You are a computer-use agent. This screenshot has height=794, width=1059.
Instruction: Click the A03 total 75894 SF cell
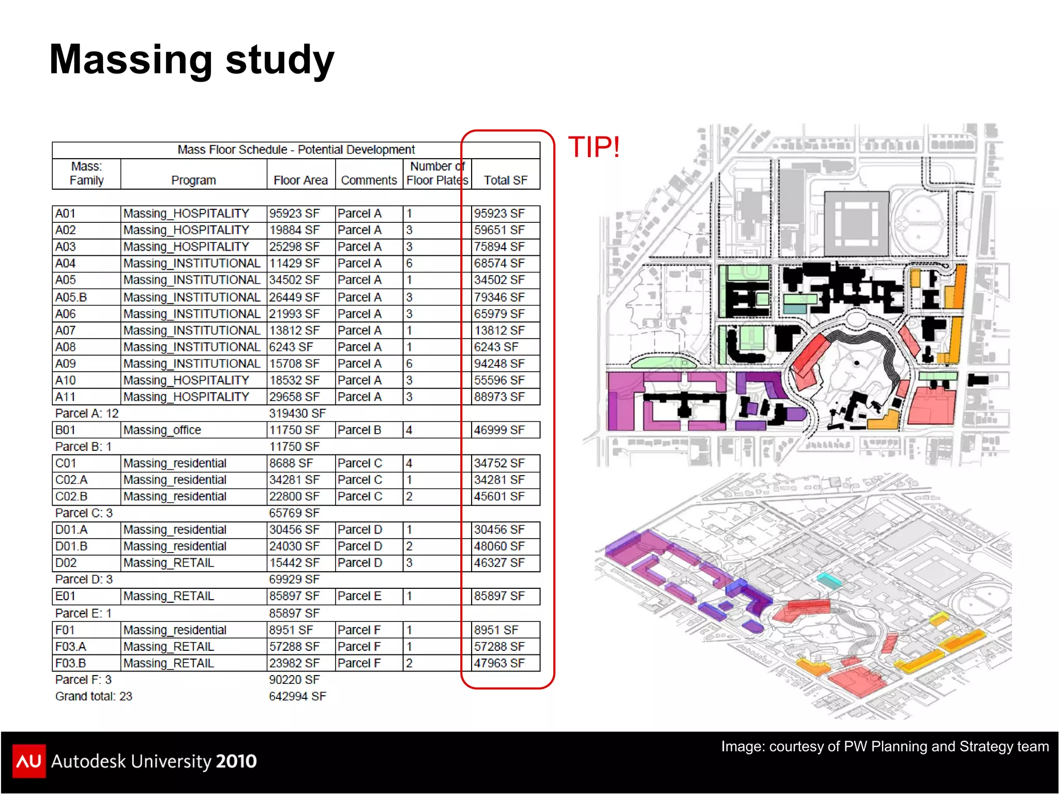(x=506, y=247)
